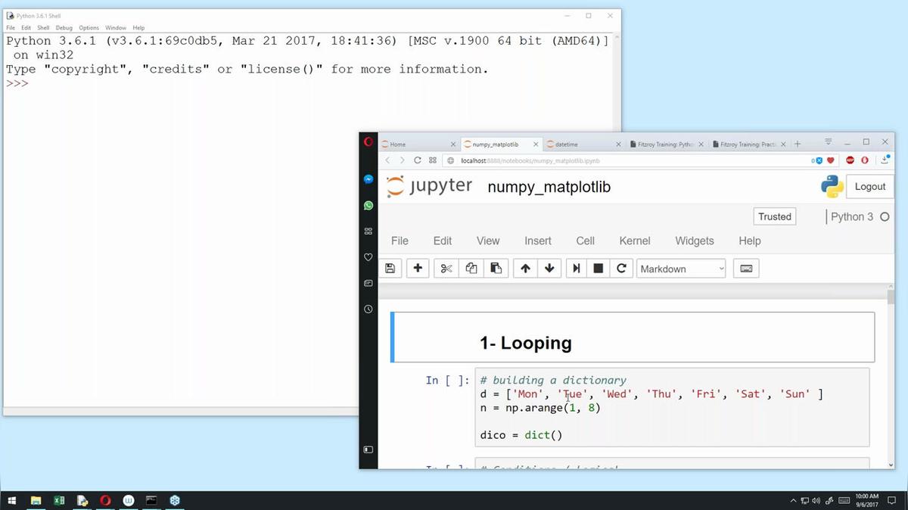Open Jupyter Cell menu

[x=586, y=241]
